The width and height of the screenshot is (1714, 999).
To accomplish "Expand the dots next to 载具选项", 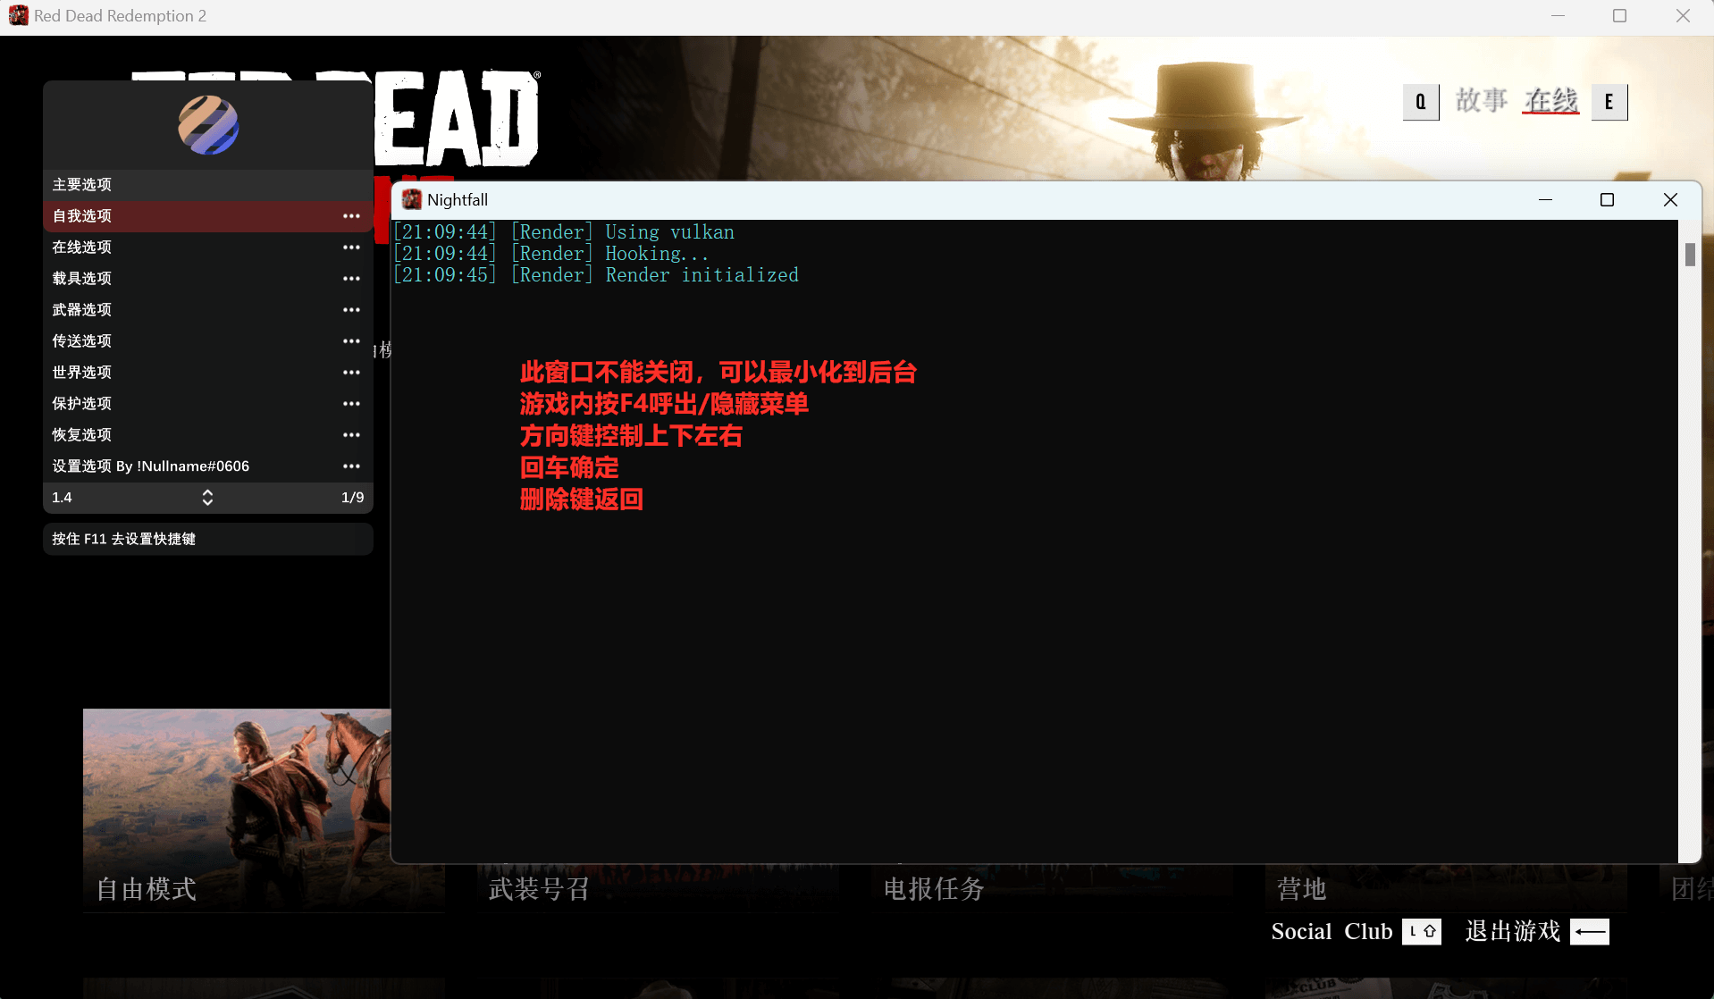I will pyautogui.click(x=351, y=279).
